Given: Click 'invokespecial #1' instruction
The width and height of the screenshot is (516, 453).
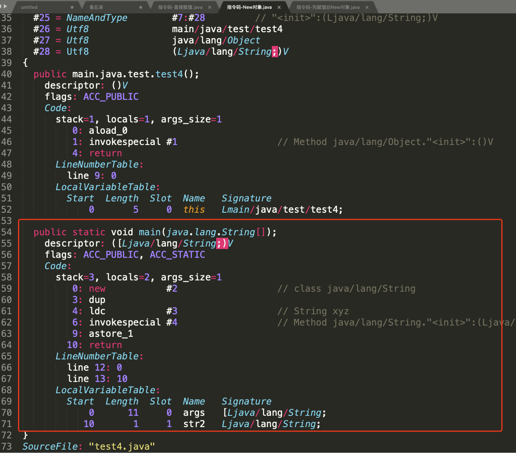Looking at the screenshot, I should pos(133,142).
